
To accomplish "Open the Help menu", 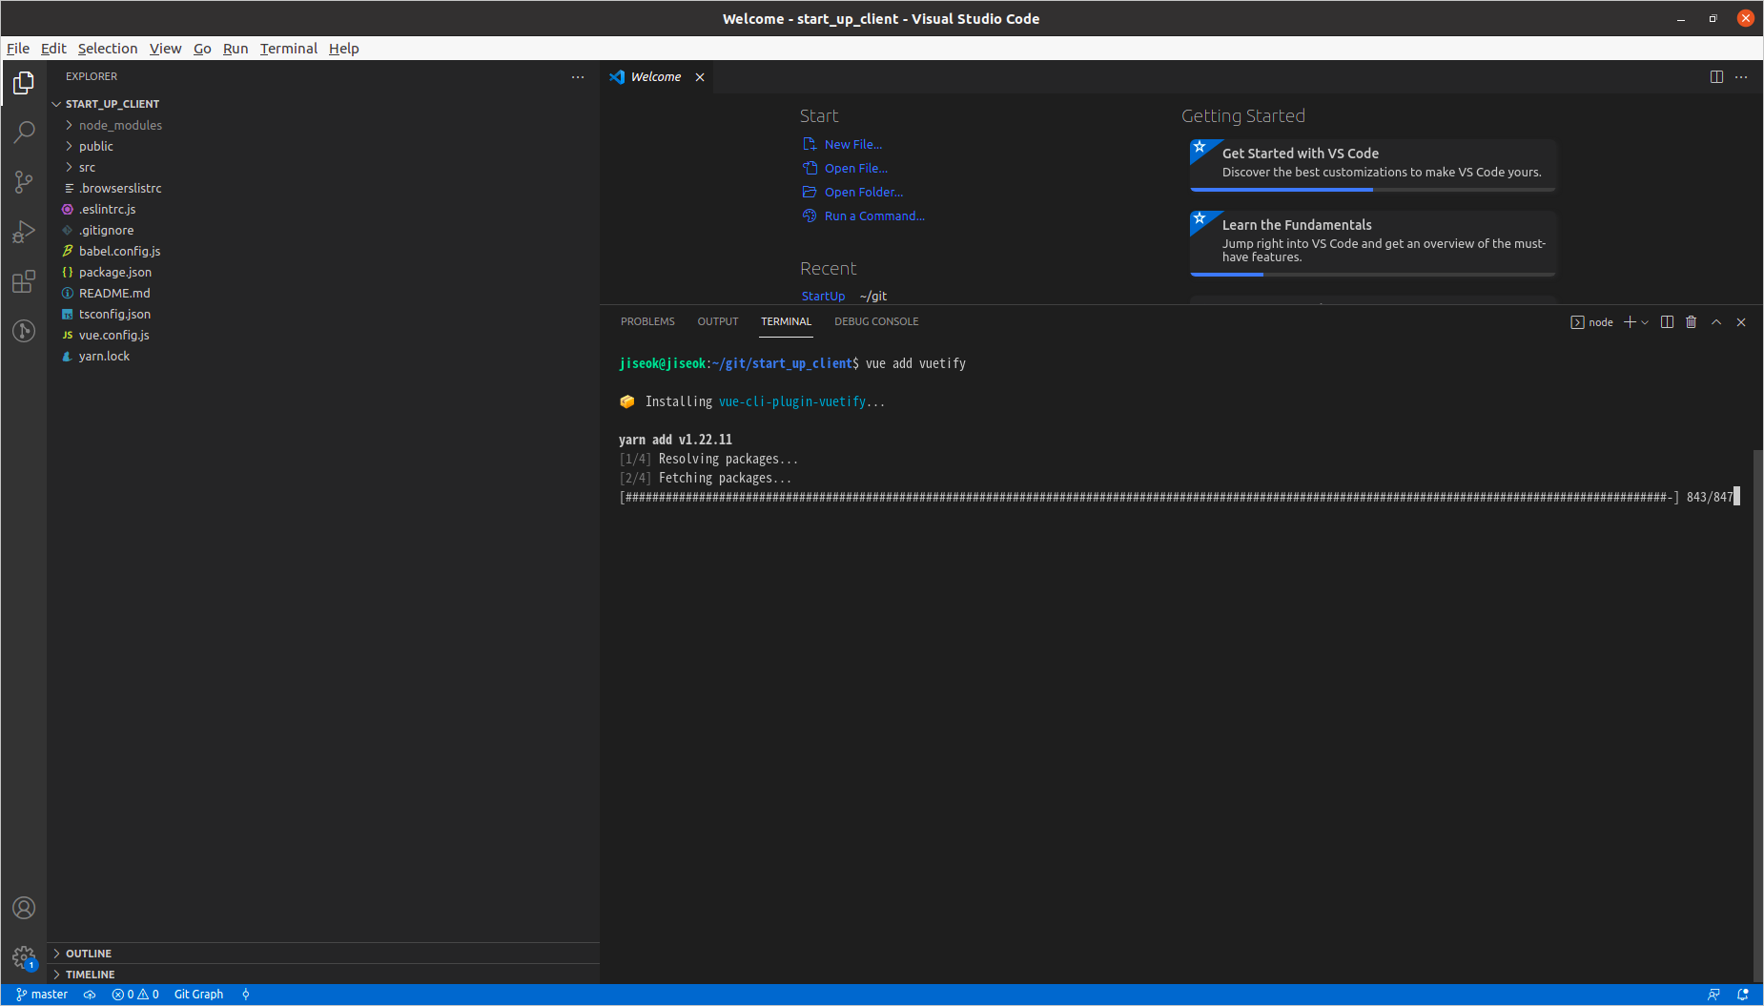I will tap(344, 49).
